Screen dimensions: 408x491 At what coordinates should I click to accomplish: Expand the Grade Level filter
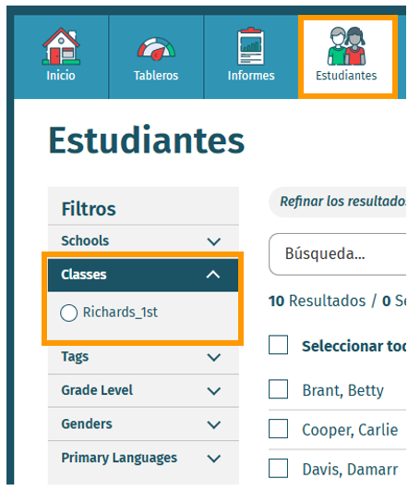143,390
